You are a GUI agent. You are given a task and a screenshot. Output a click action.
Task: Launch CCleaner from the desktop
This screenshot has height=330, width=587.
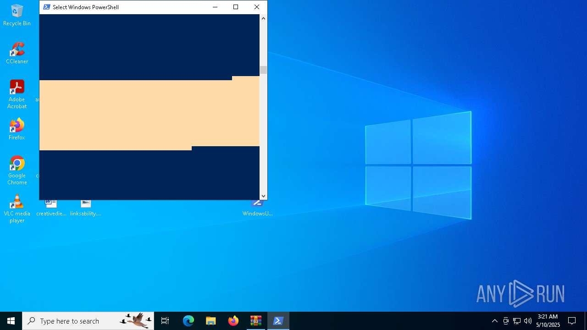point(17,53)
